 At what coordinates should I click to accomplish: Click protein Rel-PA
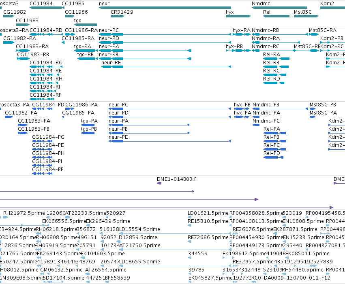click(x=274, y=133)
